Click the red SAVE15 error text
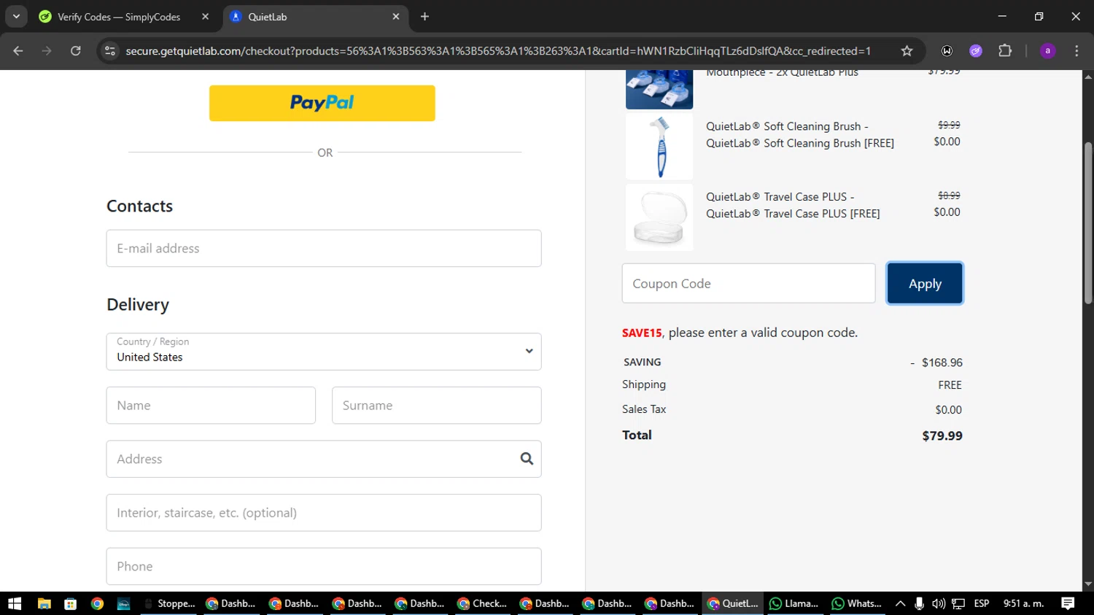1094x615 pixels. (642, 333)
